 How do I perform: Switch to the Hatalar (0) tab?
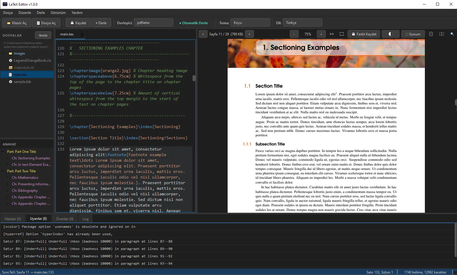pyautogui.click(x=13, y=219)
